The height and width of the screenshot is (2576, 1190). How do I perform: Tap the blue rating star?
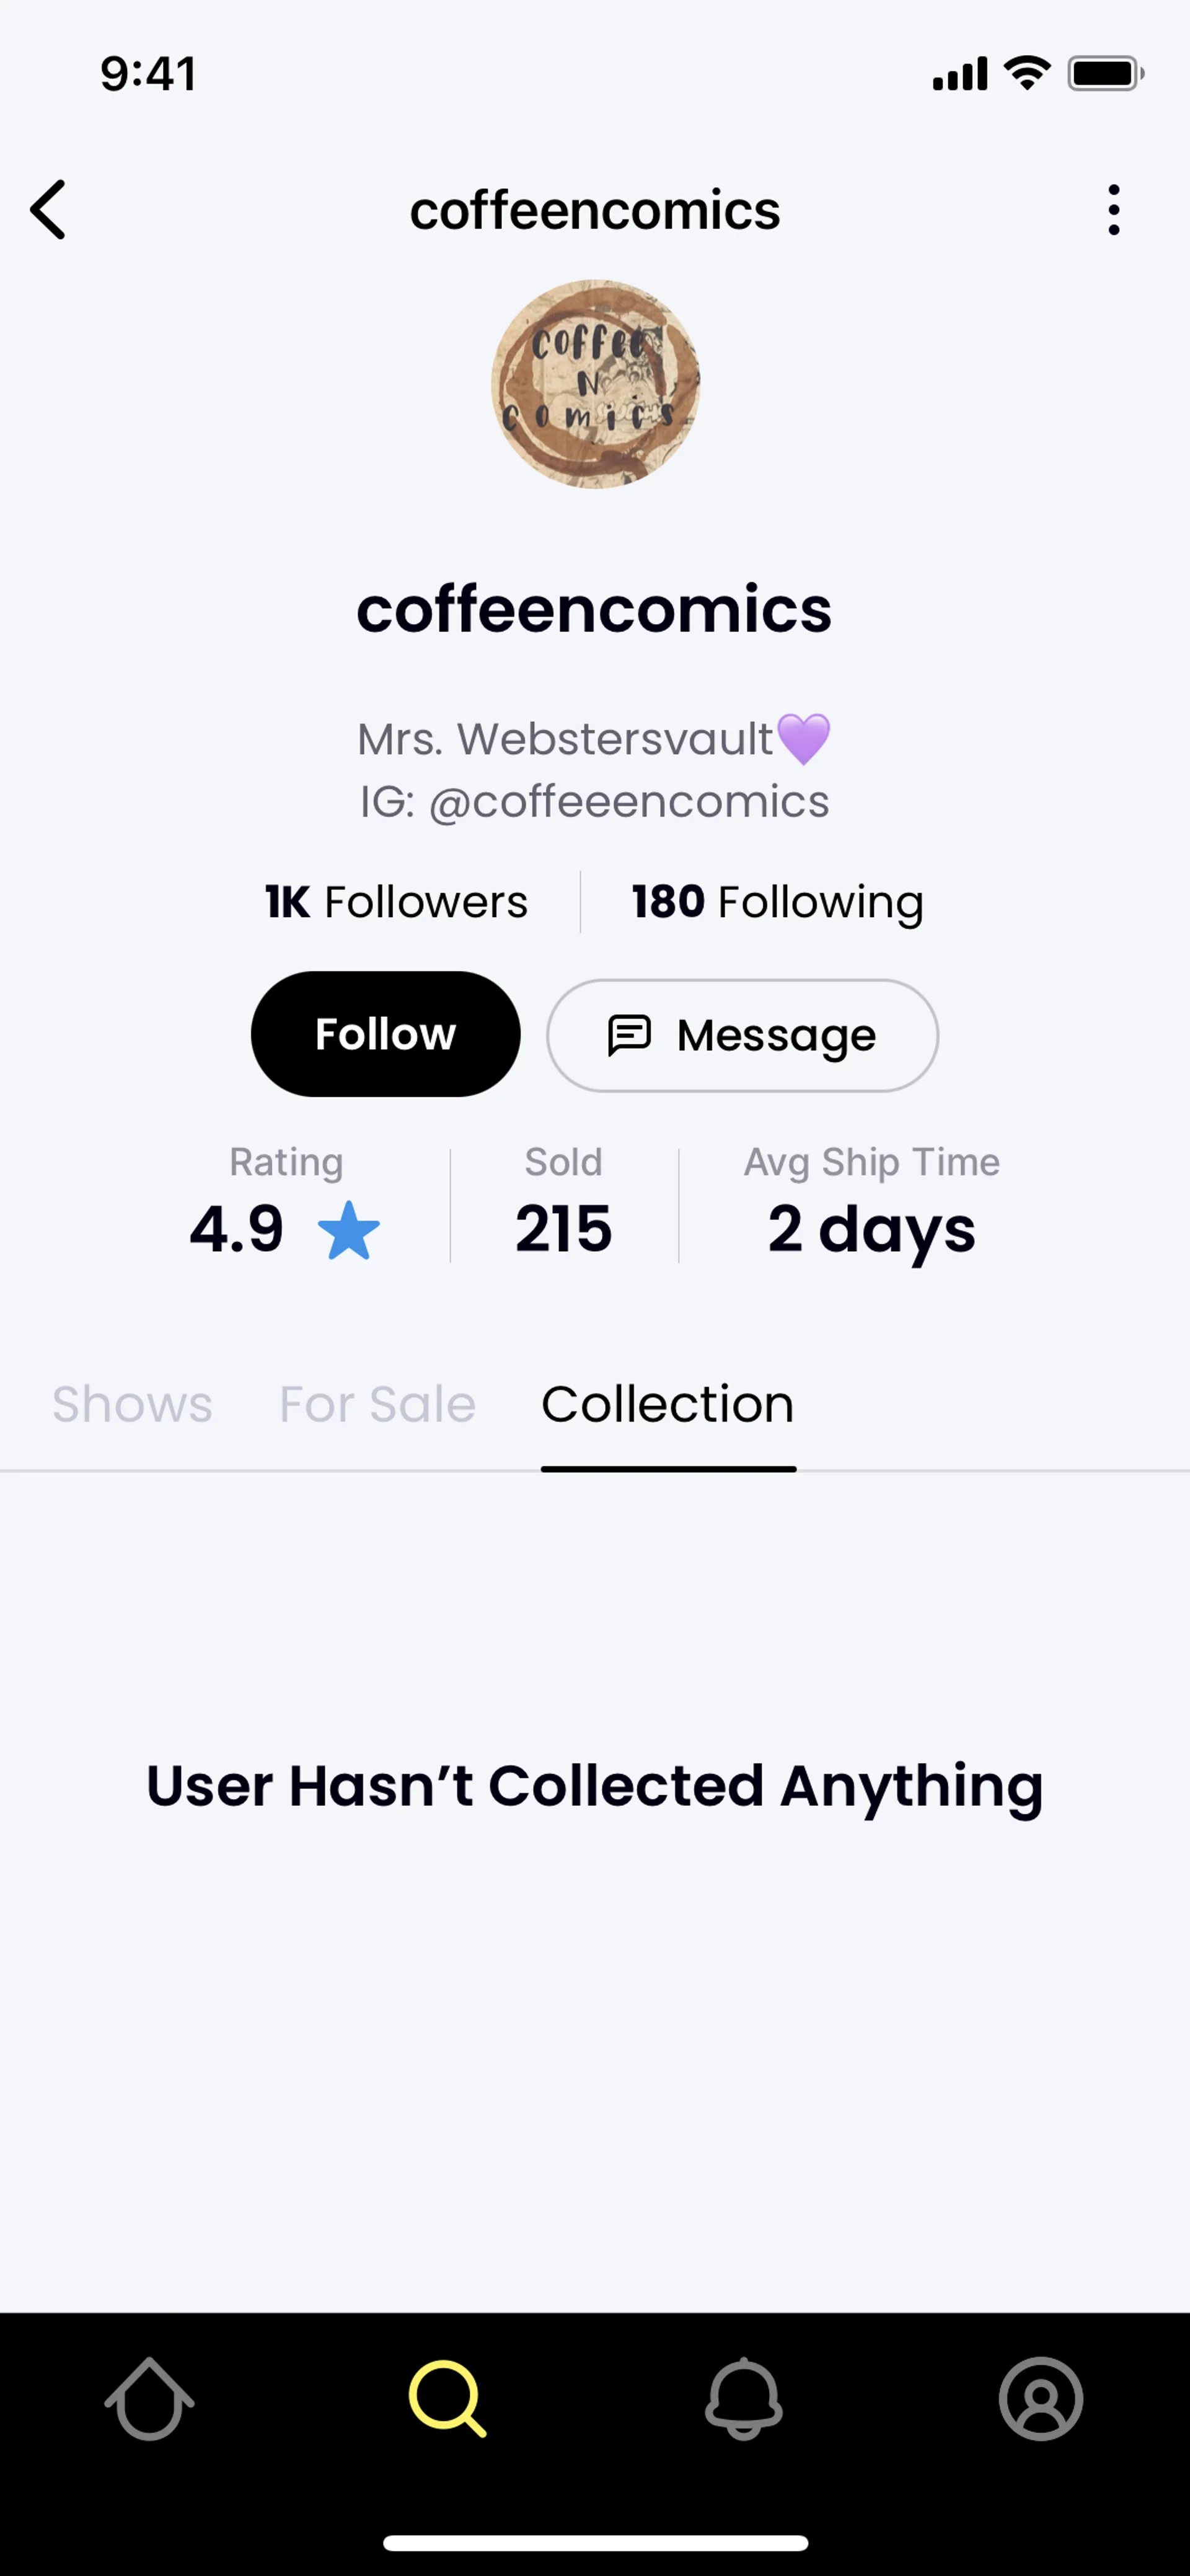coord(348,1230)
